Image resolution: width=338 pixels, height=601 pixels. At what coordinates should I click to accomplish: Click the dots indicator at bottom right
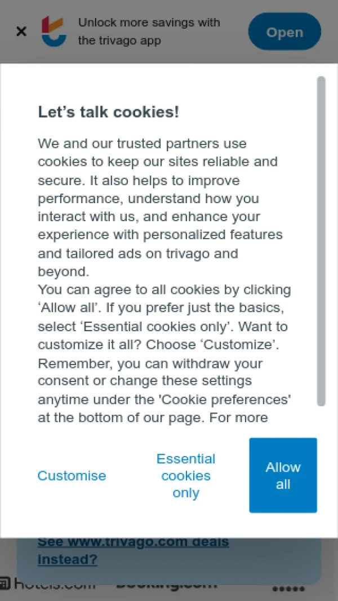click(x=288, y=589)
